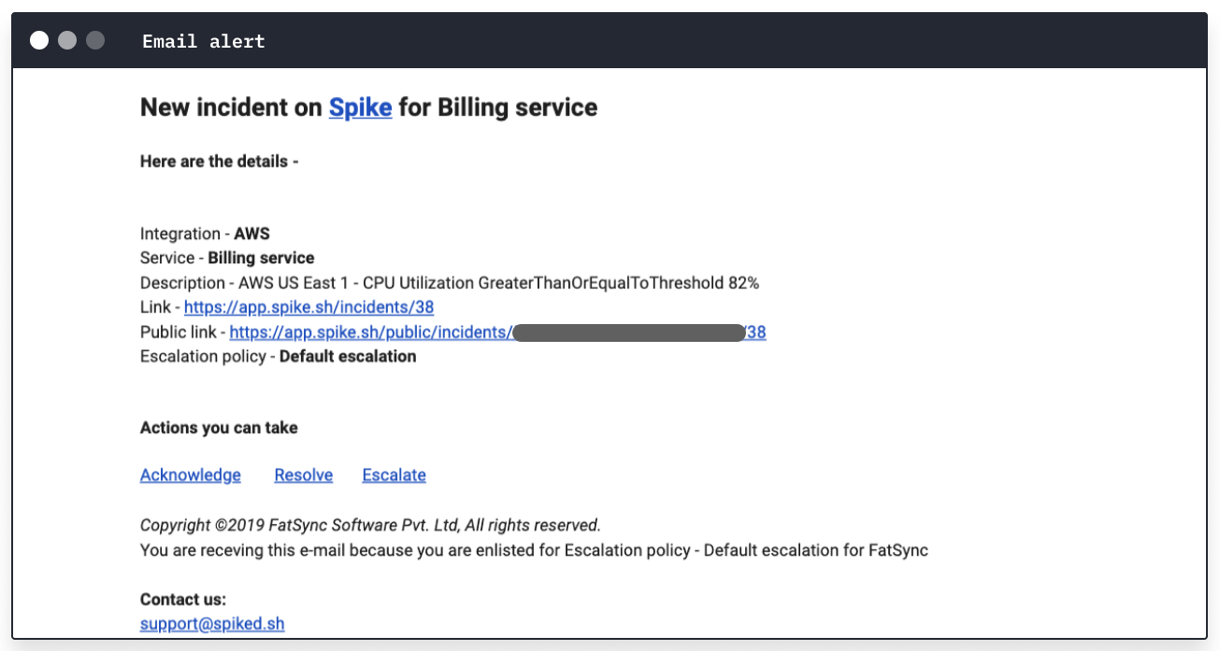This screenshot has width=1220, height=651.
Task: Open the Spike link in heading
Action: tap(360, 107)
